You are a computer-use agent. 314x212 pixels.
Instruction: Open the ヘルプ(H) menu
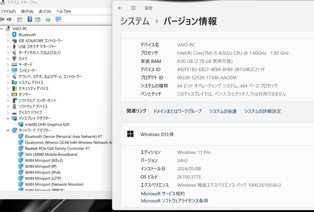pos(63,11)
